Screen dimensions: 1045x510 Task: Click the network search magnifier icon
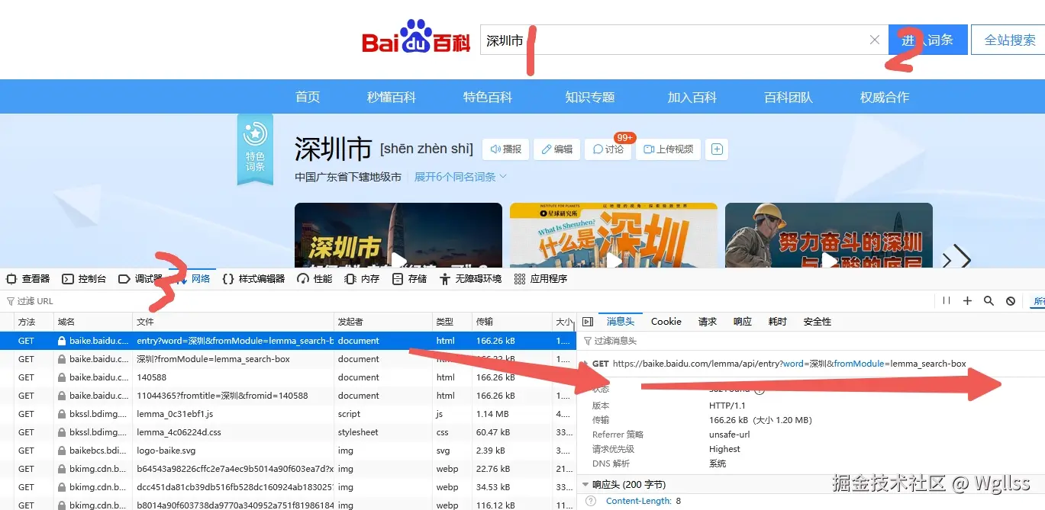(x=989, y=301)
